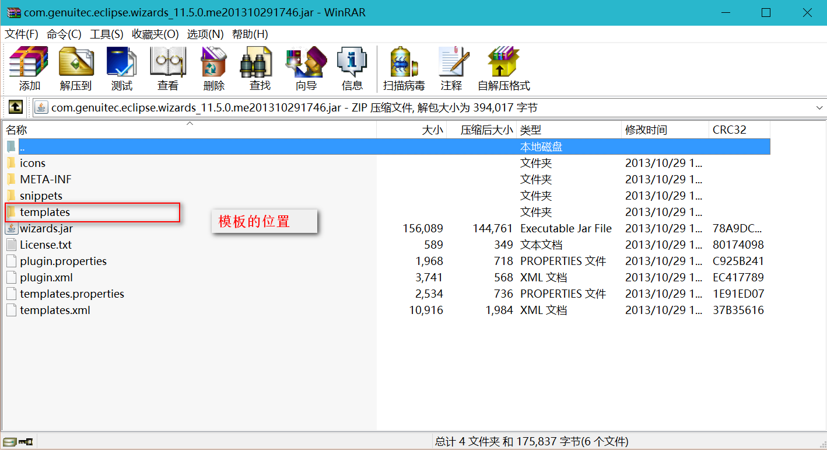The image size is (827, 450).
Task: Select the icons folder name
Action: click(x=32, y=163)
